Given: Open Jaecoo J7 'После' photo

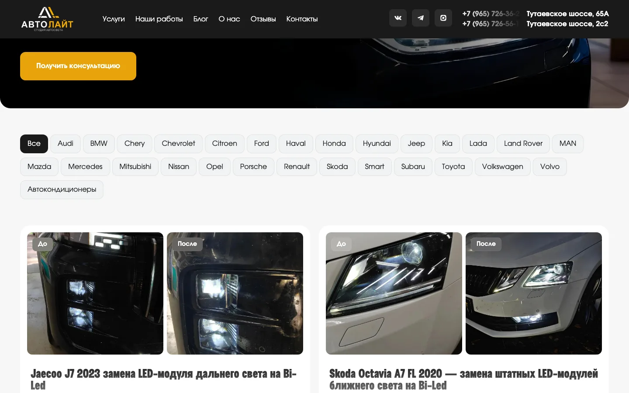Looking at the screenshot, I should click(x=235, y=293).
